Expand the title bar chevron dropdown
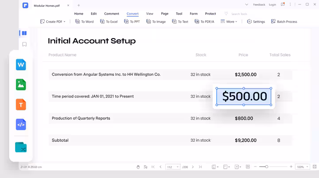This screenshot has width=319, height=178. 247,4
